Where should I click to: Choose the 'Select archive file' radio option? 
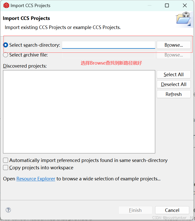[x=6, y=55]
